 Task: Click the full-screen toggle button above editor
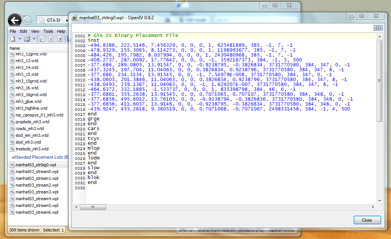tap(378, 28)
